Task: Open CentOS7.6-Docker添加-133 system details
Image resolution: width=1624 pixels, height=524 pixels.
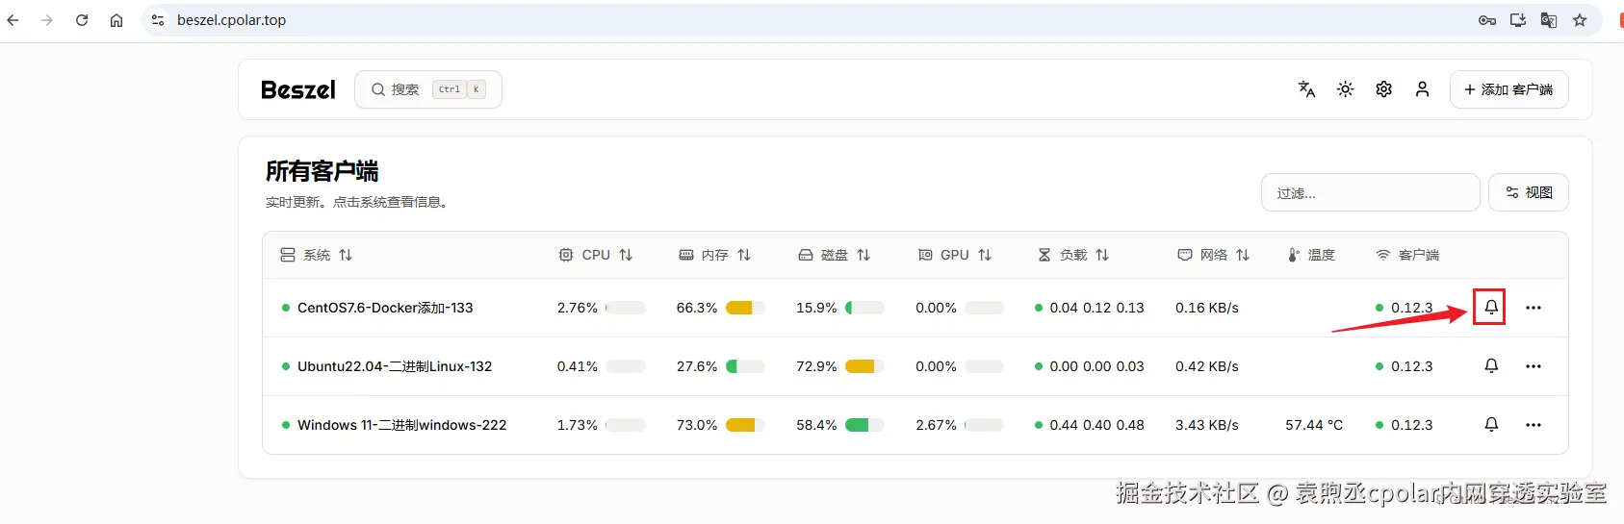Action: coord(385,308)
